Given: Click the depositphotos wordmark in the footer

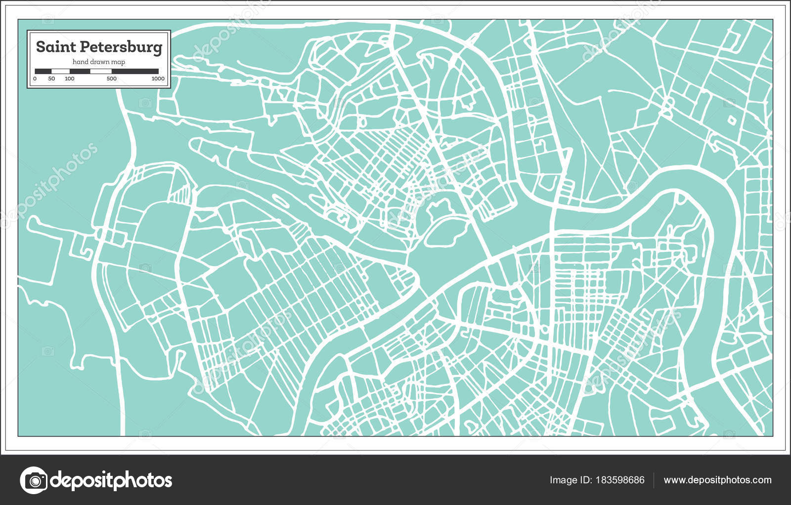Looking at the screenshot, I should pyautogui.click(x=111, y=480).
